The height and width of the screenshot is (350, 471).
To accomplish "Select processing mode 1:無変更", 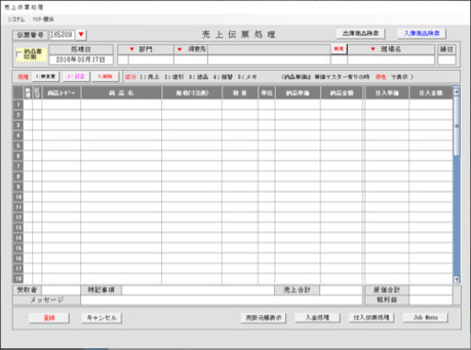I will 45,76.
